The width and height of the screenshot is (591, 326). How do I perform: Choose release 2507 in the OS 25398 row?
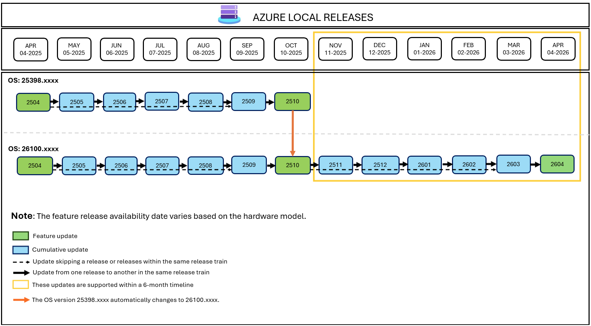coord(162,101)
